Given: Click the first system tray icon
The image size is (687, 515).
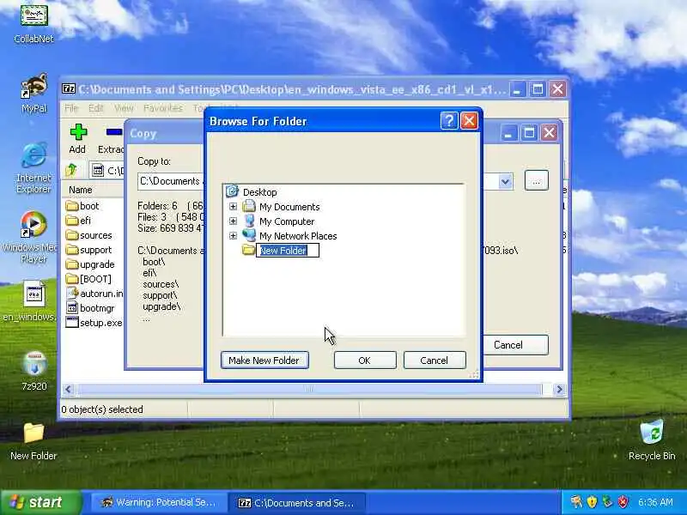Looking at the screenshot, I should click(x=576, y=501).
